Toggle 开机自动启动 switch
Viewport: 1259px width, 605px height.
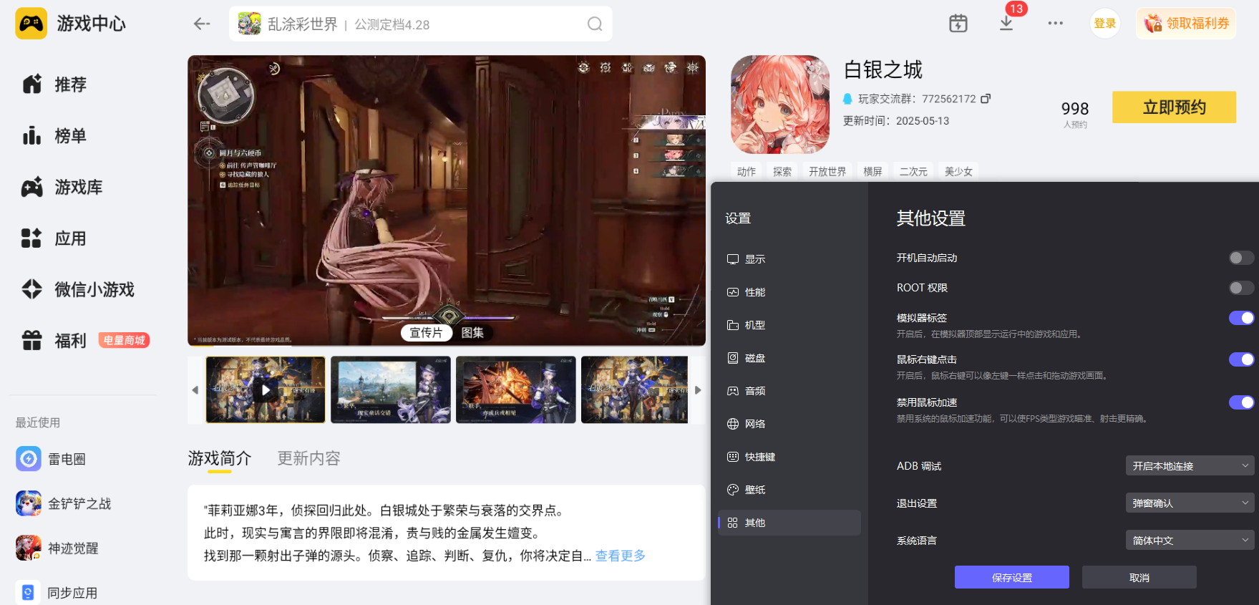(1241, 258)
